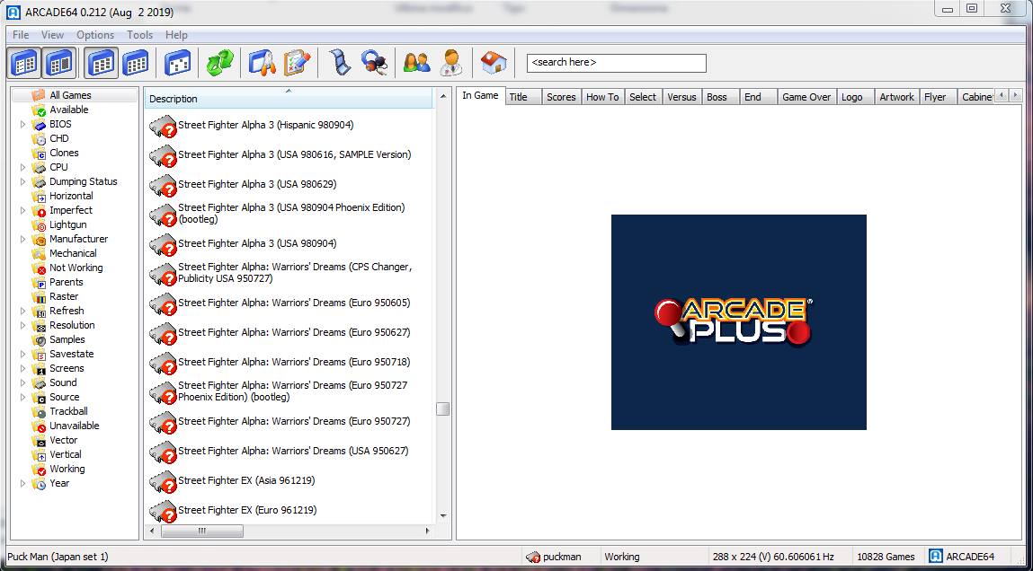Toggle the screenshot pane toolbar button
The image size is (1033, 571).
pos(59,63)
